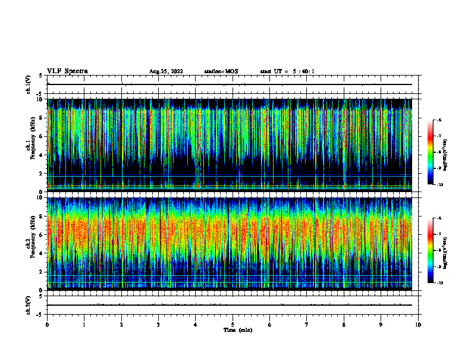Image resolution: width=471 pixels, height=364 pixels.
Task: Click the ch.1(V) waveform trace panel
Action: [x=233, y=84]
